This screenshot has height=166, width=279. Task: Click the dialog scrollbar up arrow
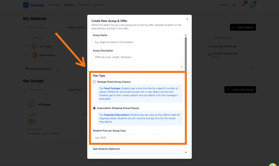click(186, 35)
